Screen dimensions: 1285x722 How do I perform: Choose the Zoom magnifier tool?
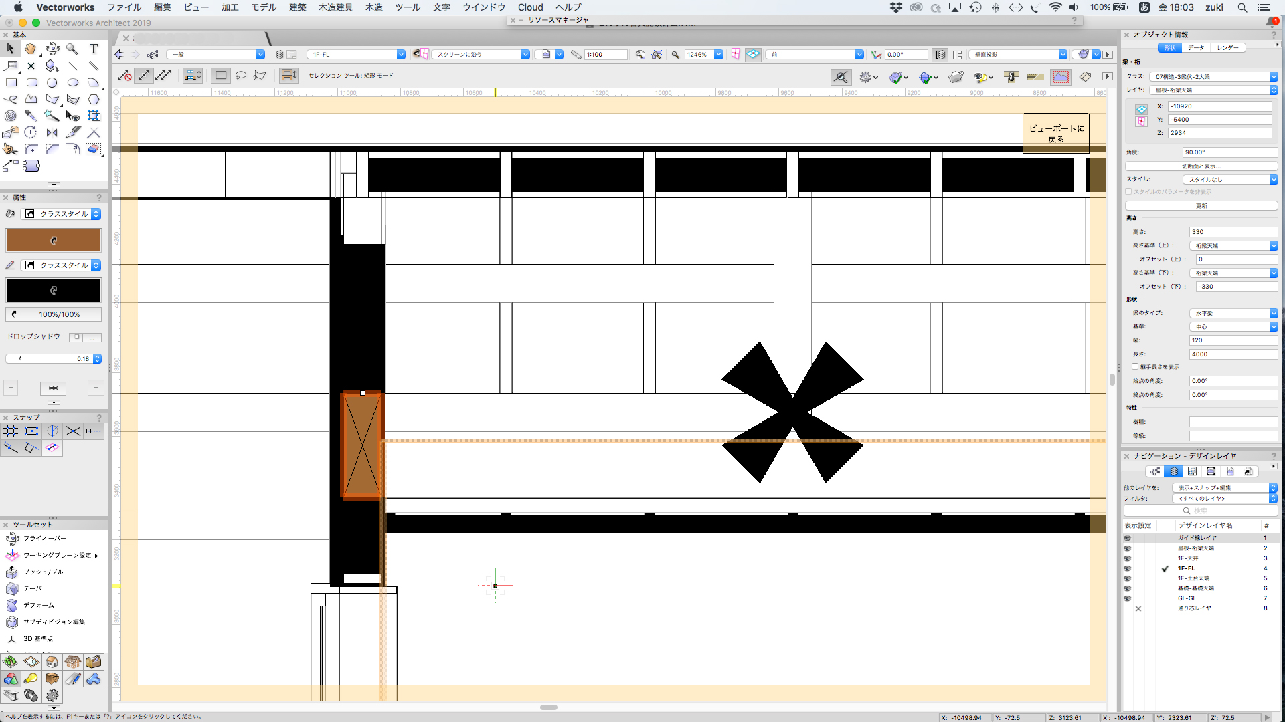(72, 49)
